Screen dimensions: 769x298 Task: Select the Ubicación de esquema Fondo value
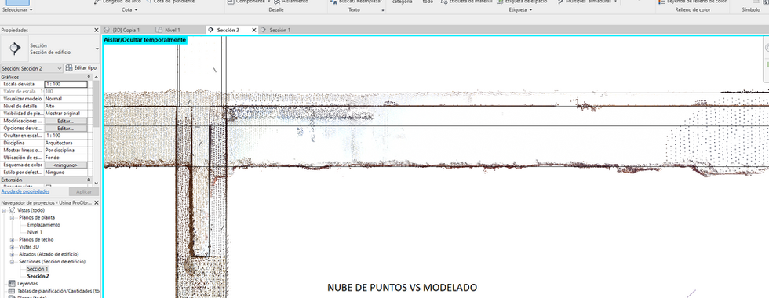66,158
